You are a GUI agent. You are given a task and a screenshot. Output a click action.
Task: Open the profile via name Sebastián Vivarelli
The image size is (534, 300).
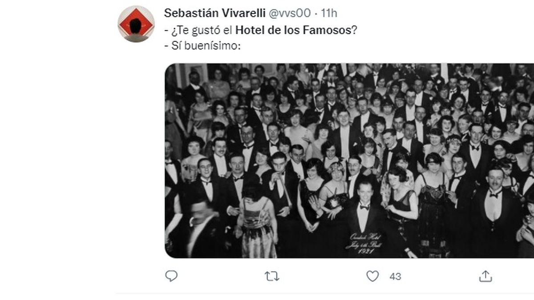point(214,13)
